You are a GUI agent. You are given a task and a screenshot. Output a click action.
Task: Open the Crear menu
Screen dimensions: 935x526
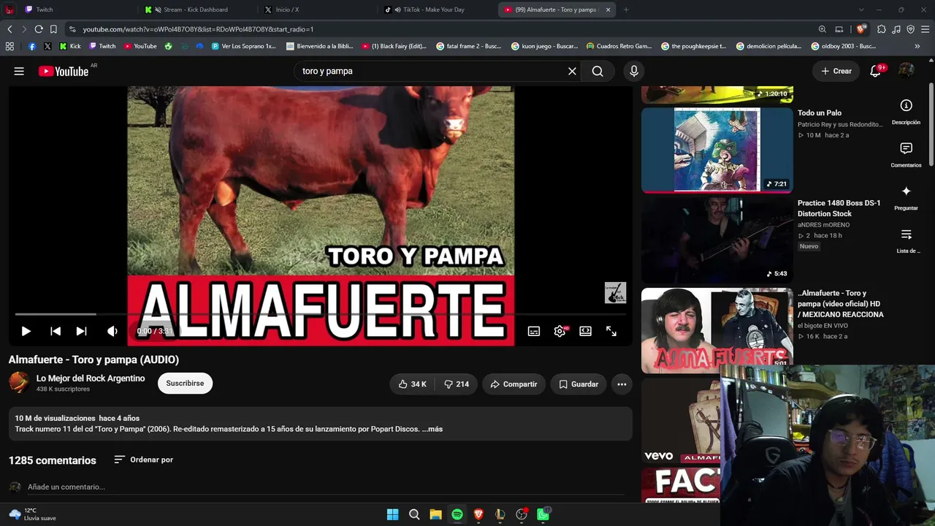(x=836, y=71)
